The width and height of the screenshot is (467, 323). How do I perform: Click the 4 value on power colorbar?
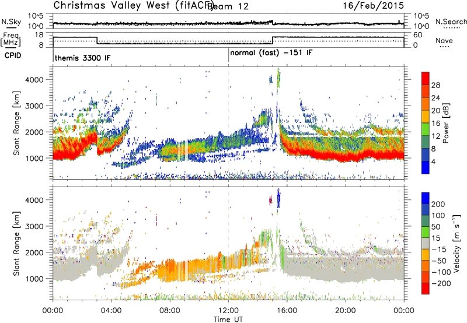click(434, 162)
